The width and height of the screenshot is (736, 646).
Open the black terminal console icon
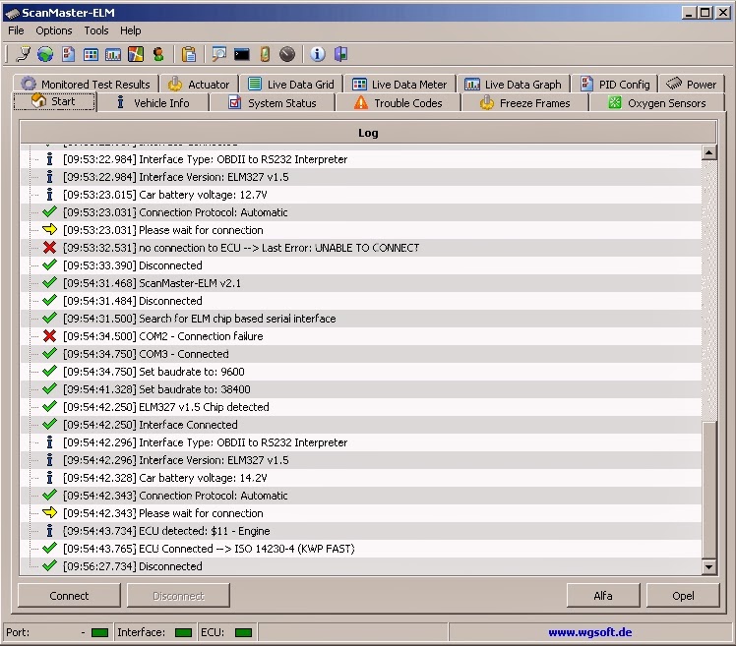pos(242,54)
